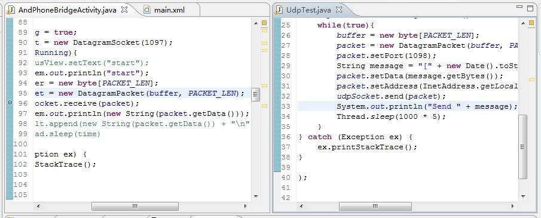
Task: Toggle the breakpoint marker at line 96
Action: click(10, 103)
